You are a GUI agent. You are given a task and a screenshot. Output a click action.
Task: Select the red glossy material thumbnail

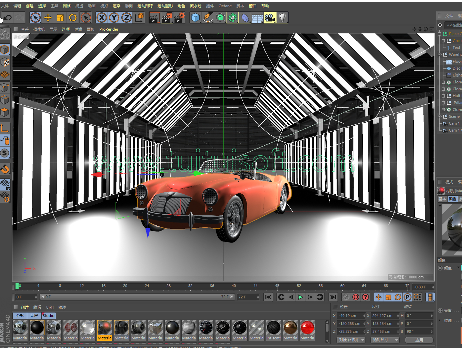pos(307,328)
